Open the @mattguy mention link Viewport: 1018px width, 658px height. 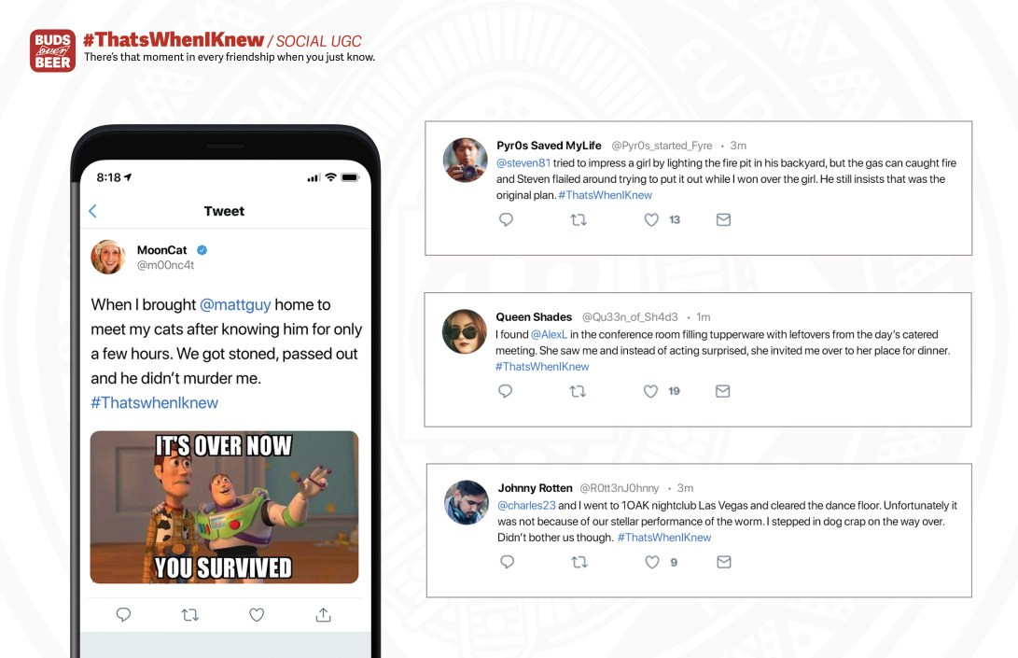tap(235, 304)
